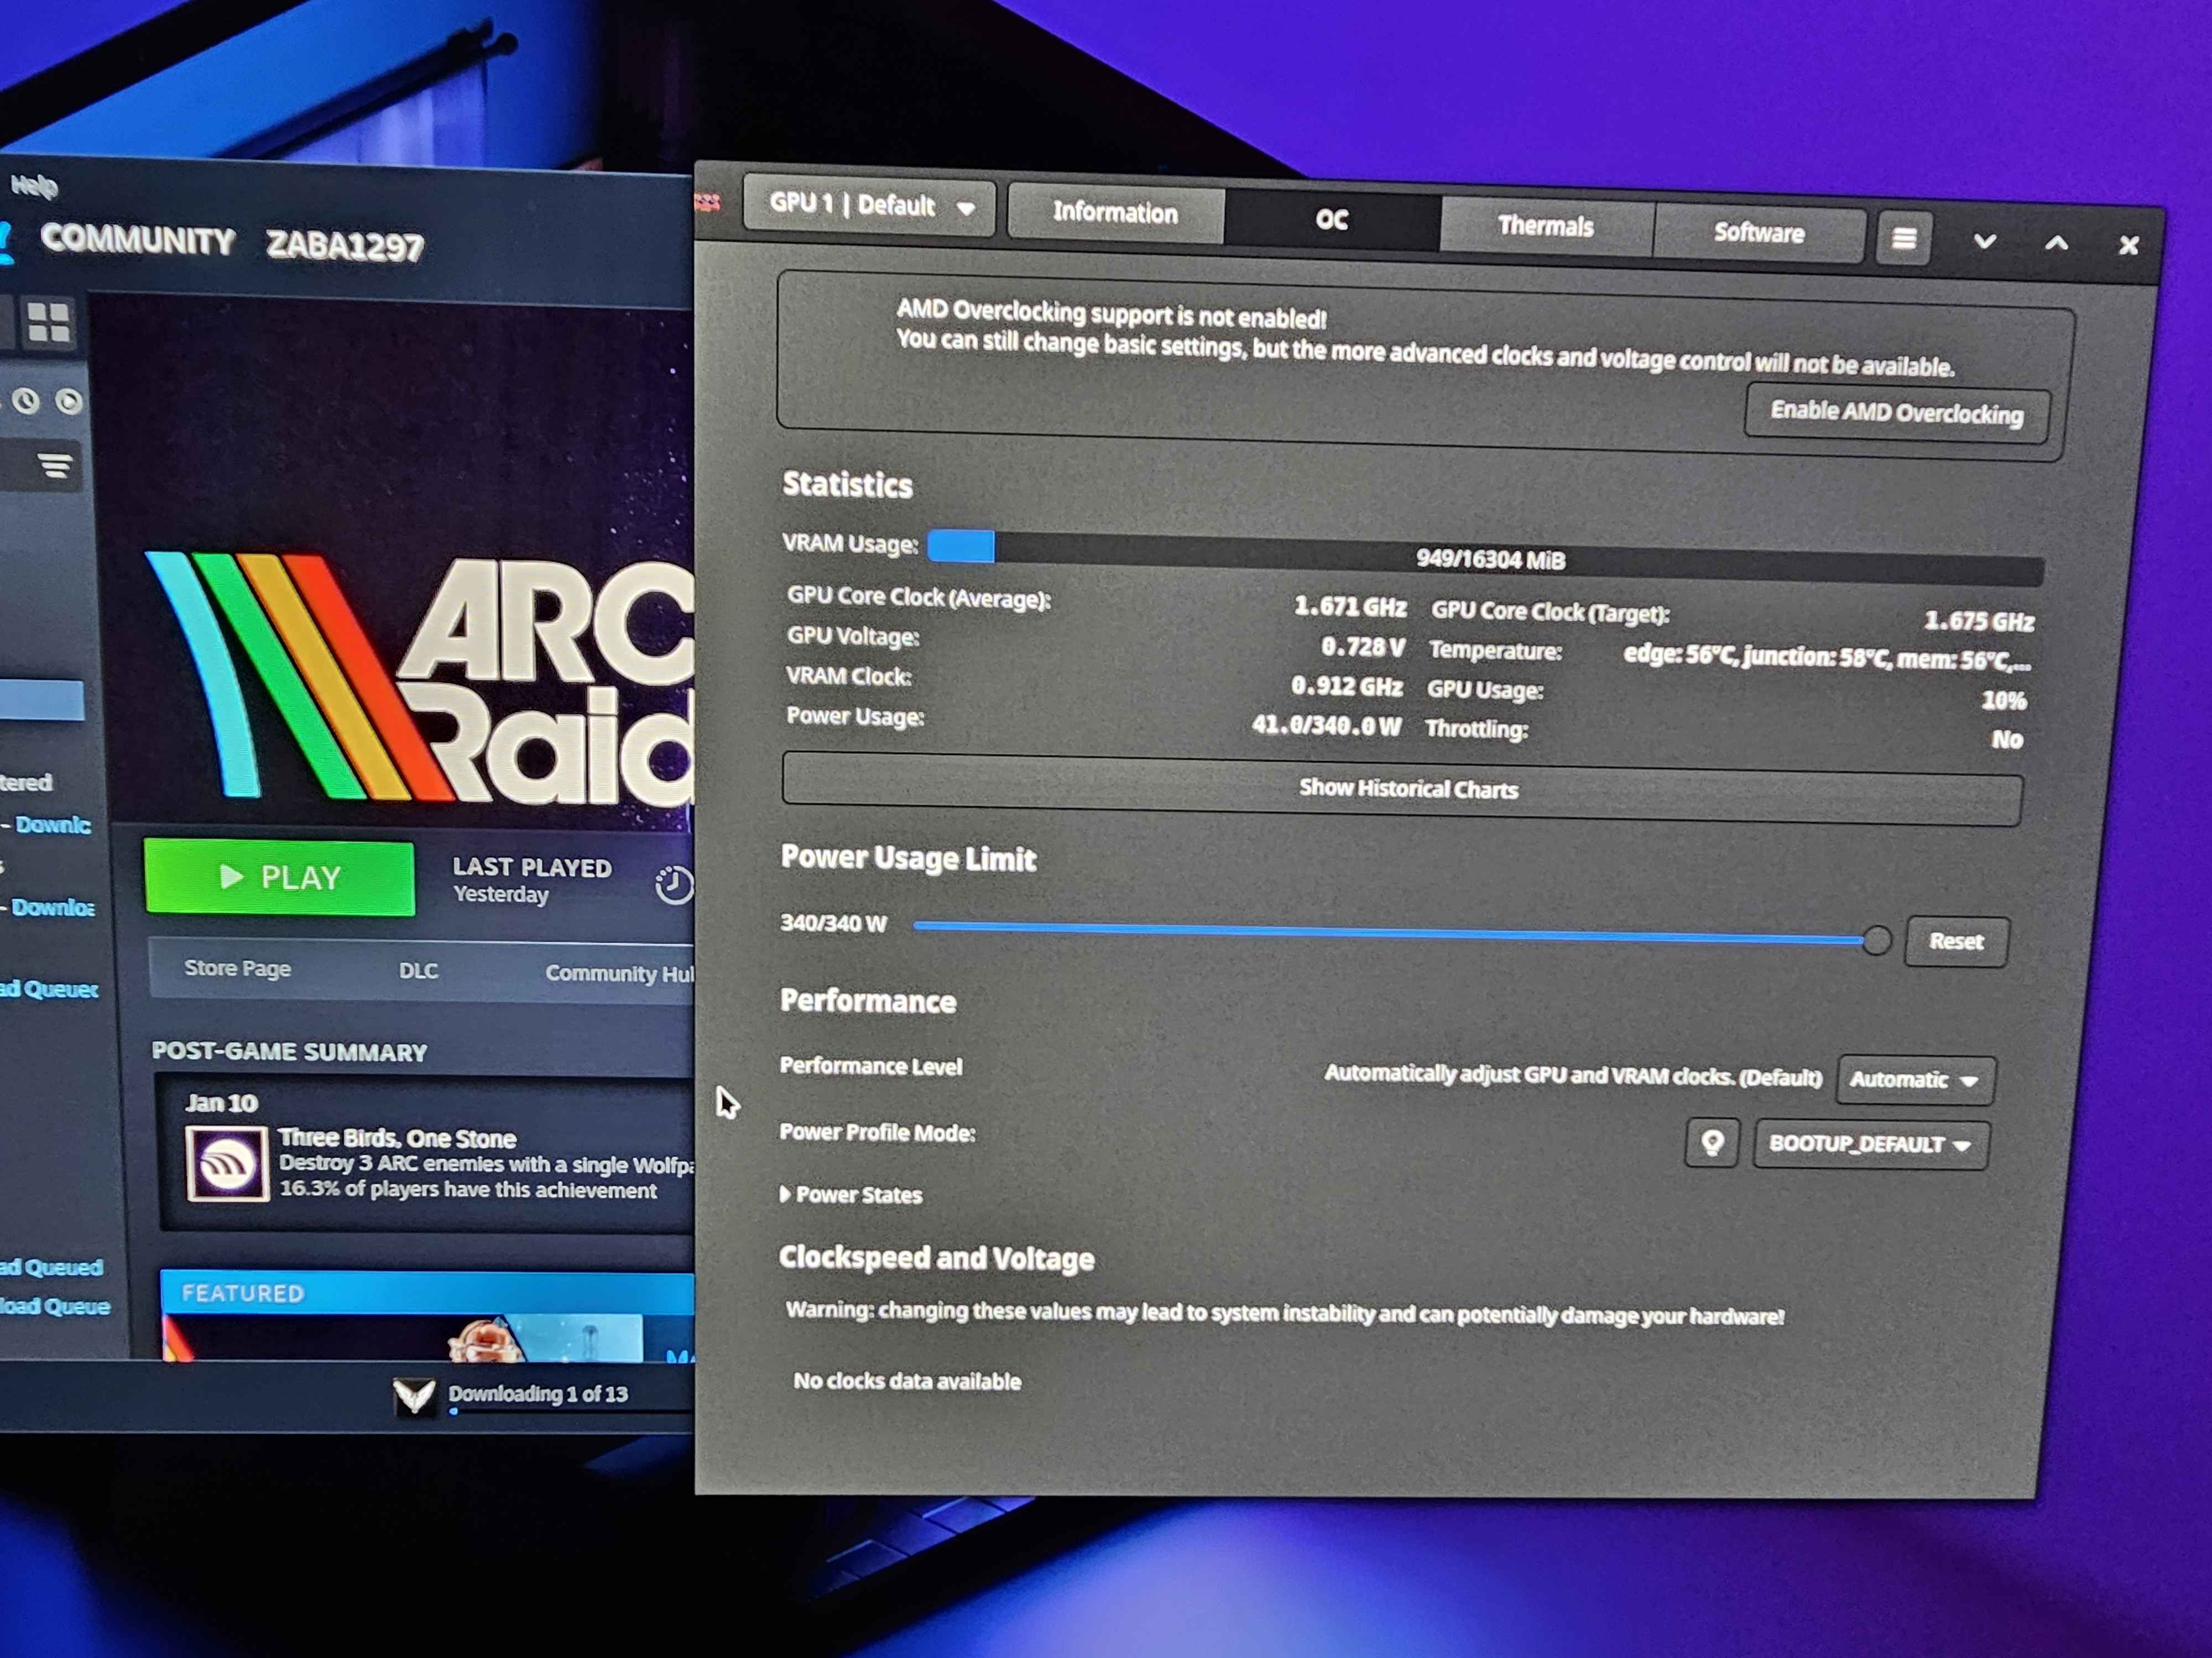The width and height of the screenshot is (2212, 1658).
Task: Open the Software tab
Action: 1758,233
